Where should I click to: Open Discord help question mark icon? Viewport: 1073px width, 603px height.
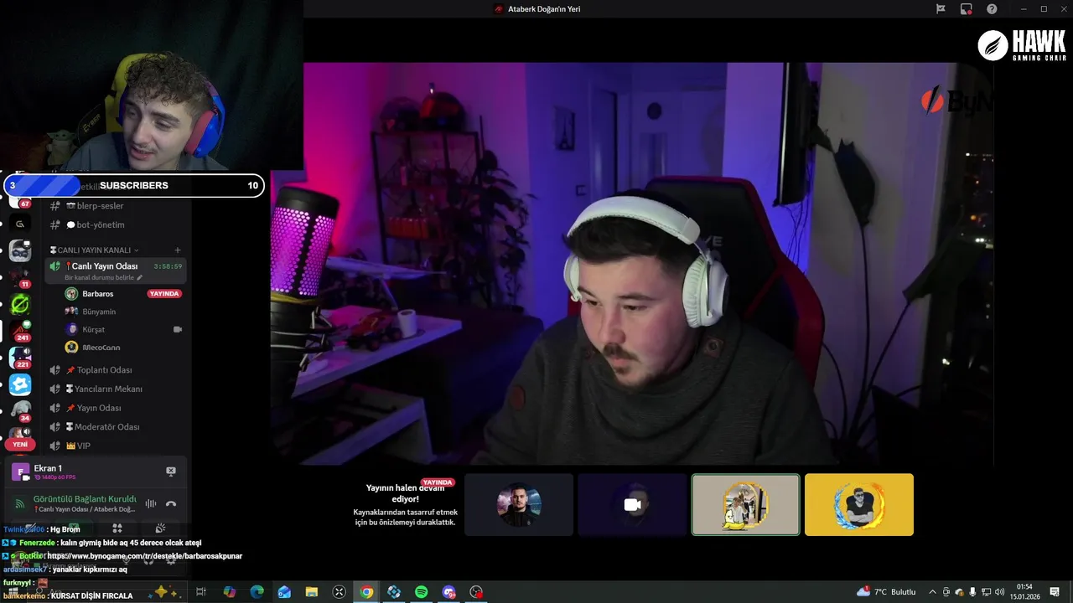click(x=993, y=9)
